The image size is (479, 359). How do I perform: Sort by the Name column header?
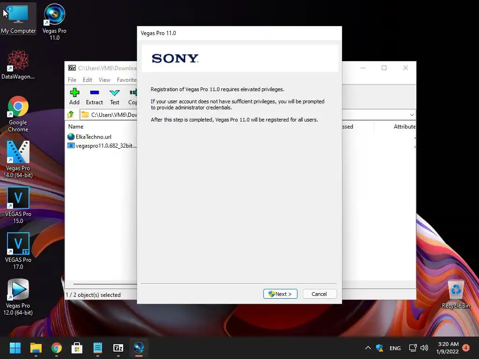(76, 126)
